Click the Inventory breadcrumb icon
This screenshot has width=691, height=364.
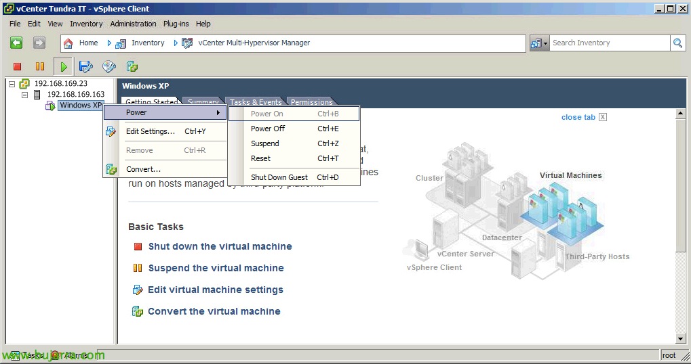pos(120,43)
